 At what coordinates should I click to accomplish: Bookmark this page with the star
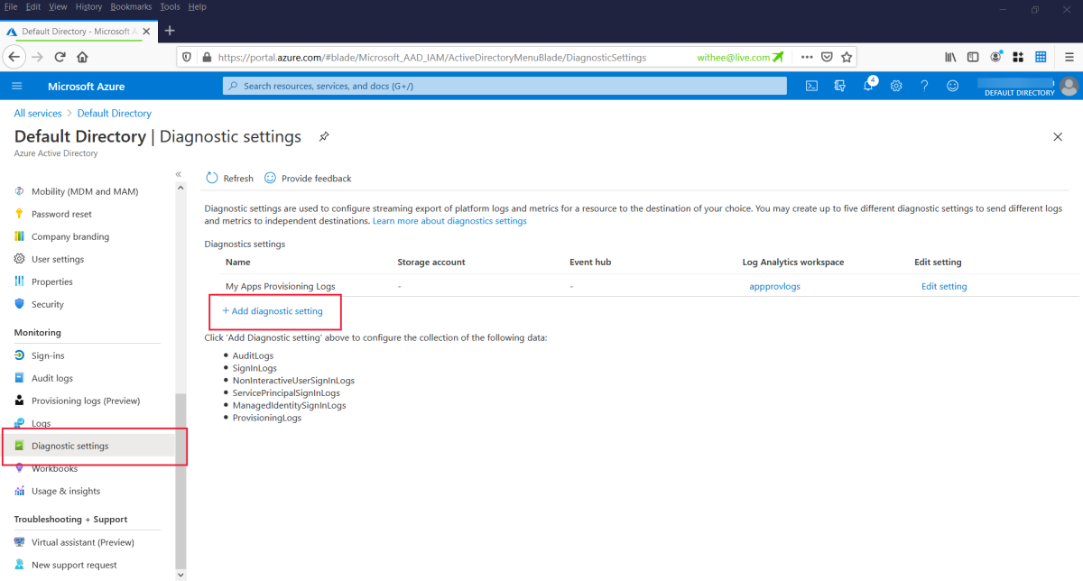coord(847,57)
